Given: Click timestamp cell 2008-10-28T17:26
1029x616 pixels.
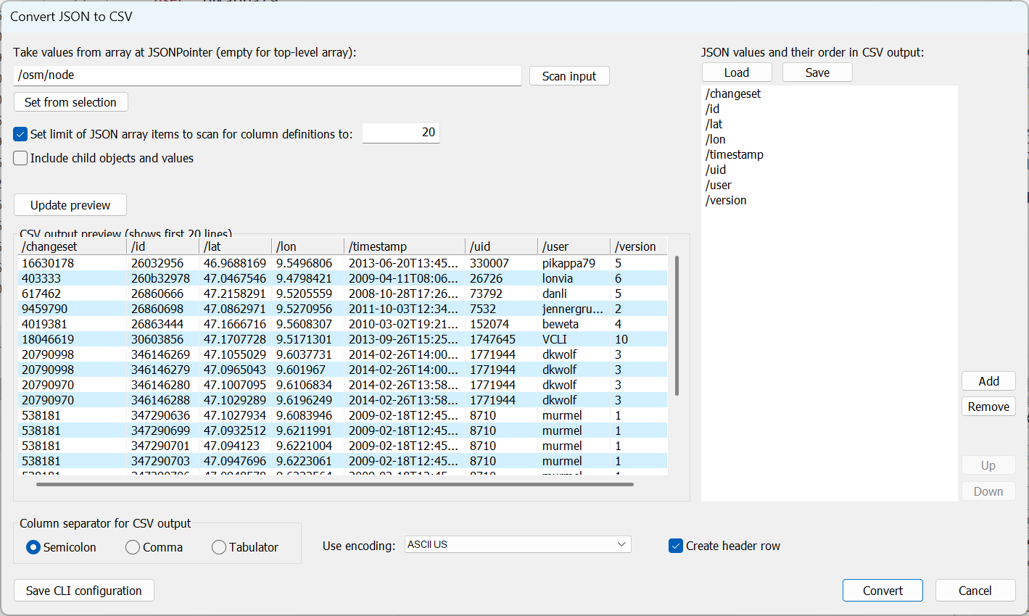Looking at the screenshot, I should pos(403,294).
